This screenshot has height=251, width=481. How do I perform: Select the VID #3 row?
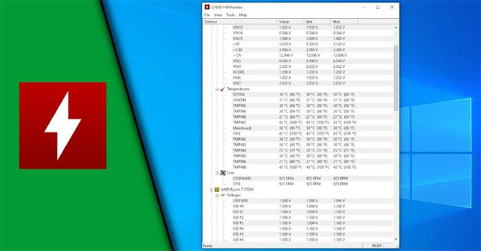[298, 223]
